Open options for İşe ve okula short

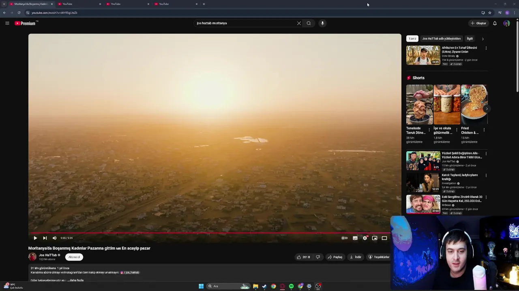click(x=457, y=130)
